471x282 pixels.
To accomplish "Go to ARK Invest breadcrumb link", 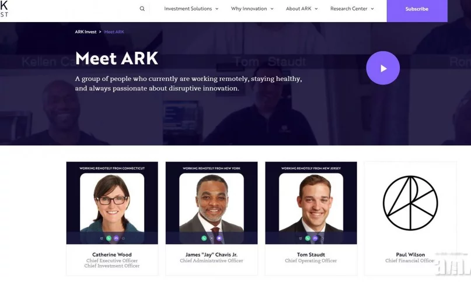I will (x=86, y=32).
